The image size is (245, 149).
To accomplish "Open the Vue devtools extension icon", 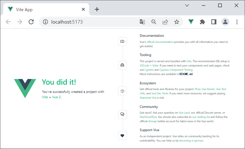I will (x=191, y=22).
